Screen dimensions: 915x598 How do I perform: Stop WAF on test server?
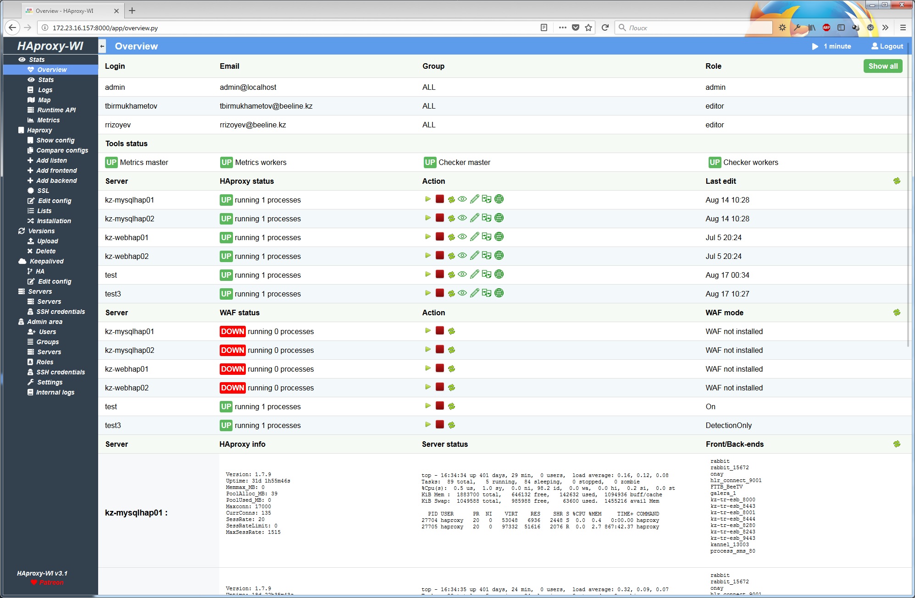pos(439,406)
